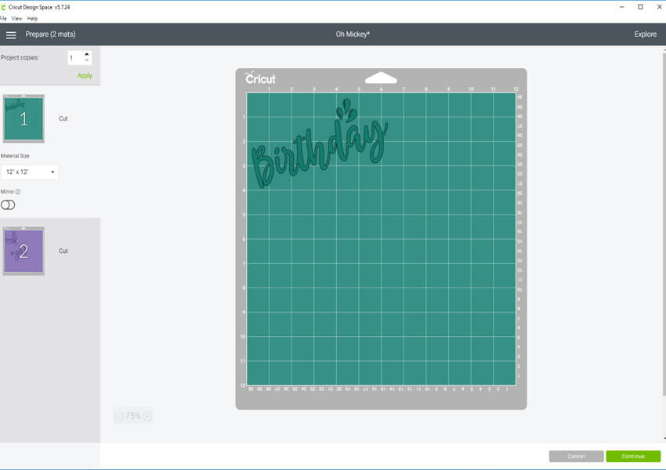
Task: Click the Cut label beside mat 2
Action: click(63, 251)
